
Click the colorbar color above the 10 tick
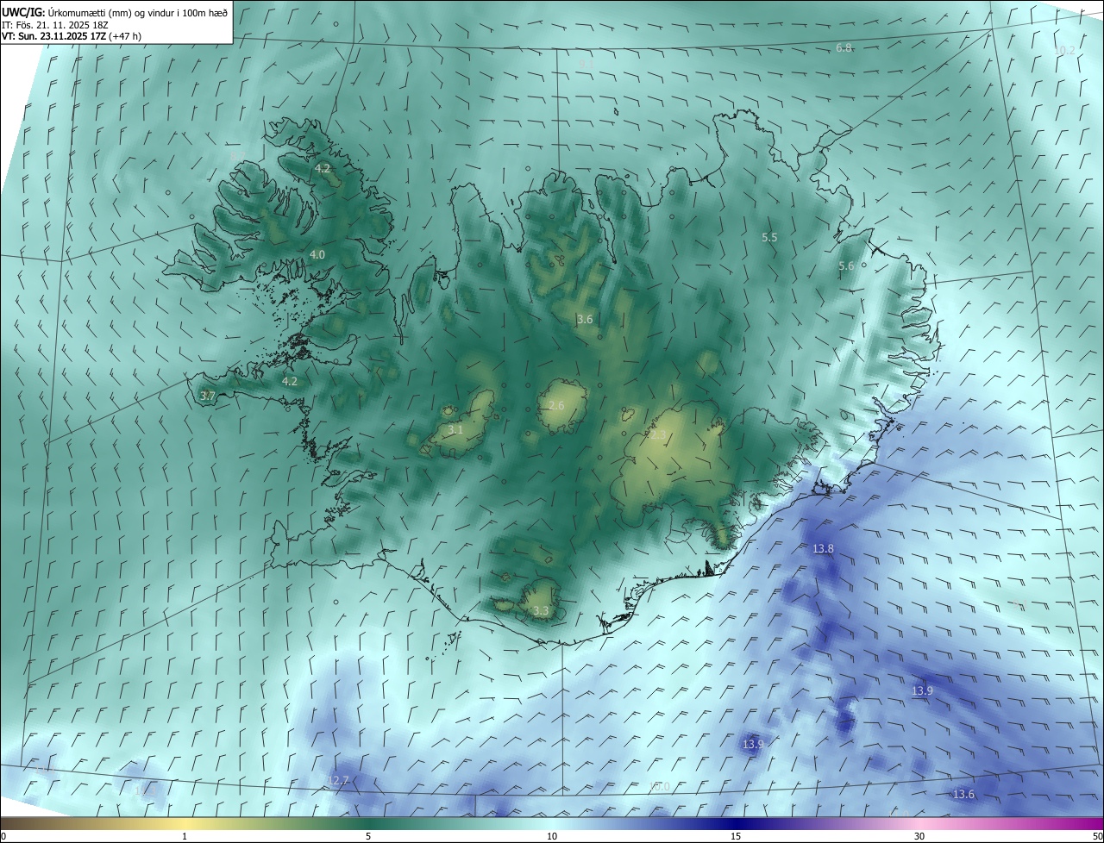click(x=552, y=823)
